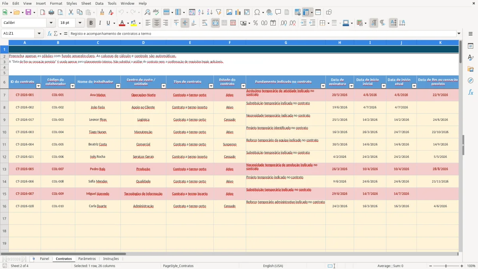Sort ascending

(201, 12)
